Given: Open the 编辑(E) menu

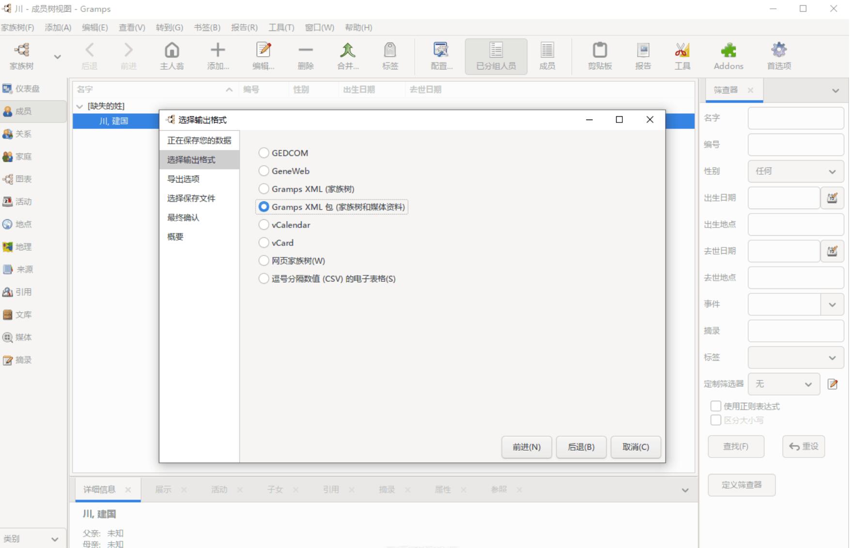Looking at the screenshot, I should pos(94,28).
